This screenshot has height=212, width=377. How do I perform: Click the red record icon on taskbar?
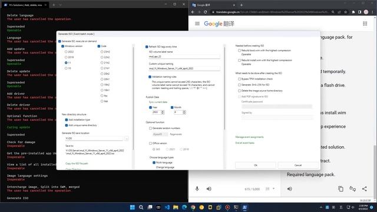[227, 207]
